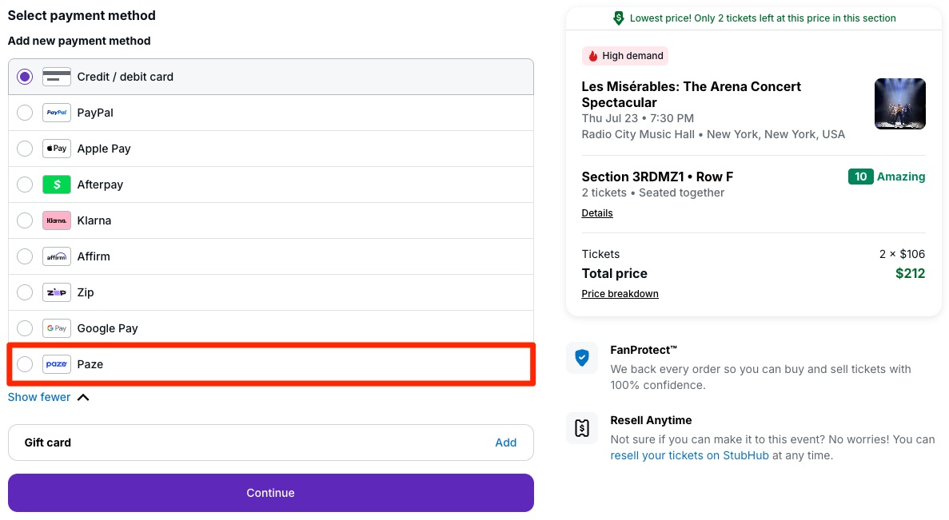
Task: Click the green Afterpay dollar icon
Action: [x=56, y=185]
